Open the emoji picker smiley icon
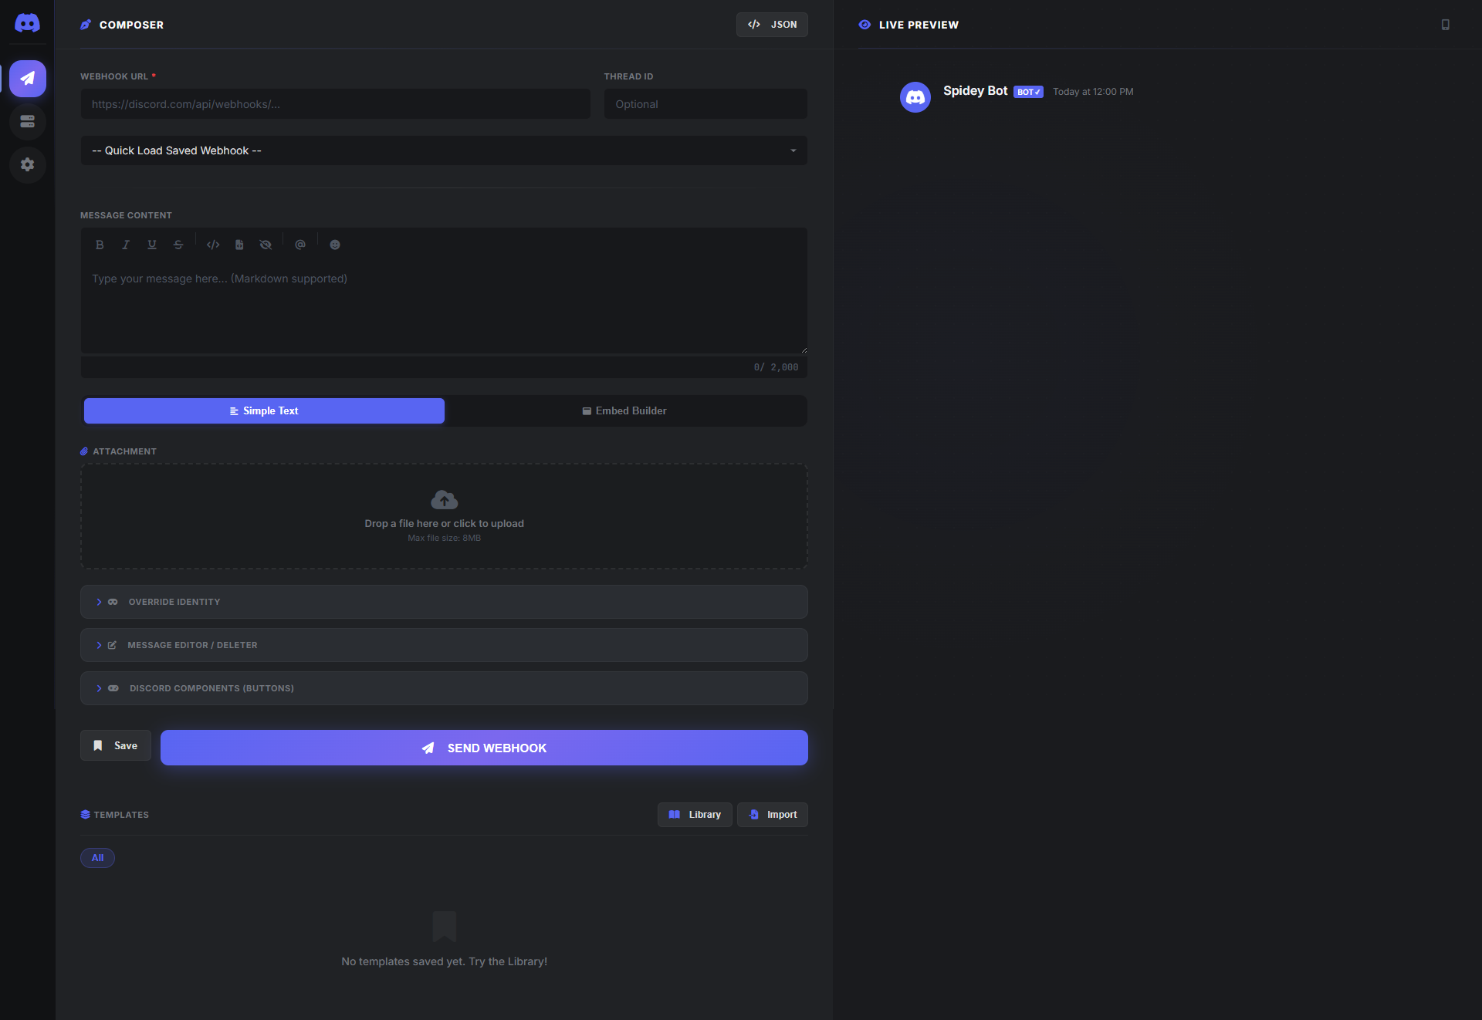This screenshot has width=1482, height=1020. coord(335,245)
